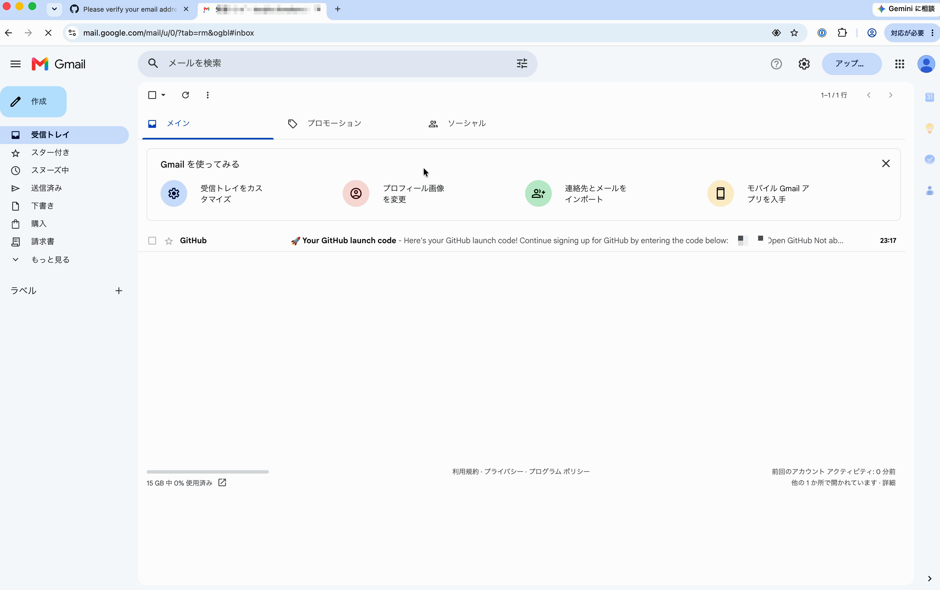Click the Gmail logo

(59, 64)
